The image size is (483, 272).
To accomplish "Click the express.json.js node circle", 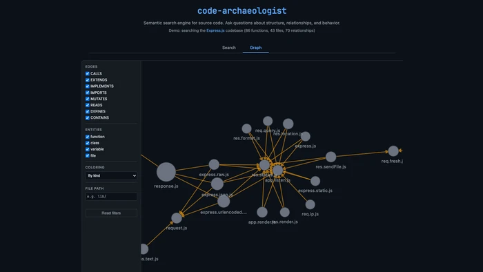I will [x=217, y=184].
